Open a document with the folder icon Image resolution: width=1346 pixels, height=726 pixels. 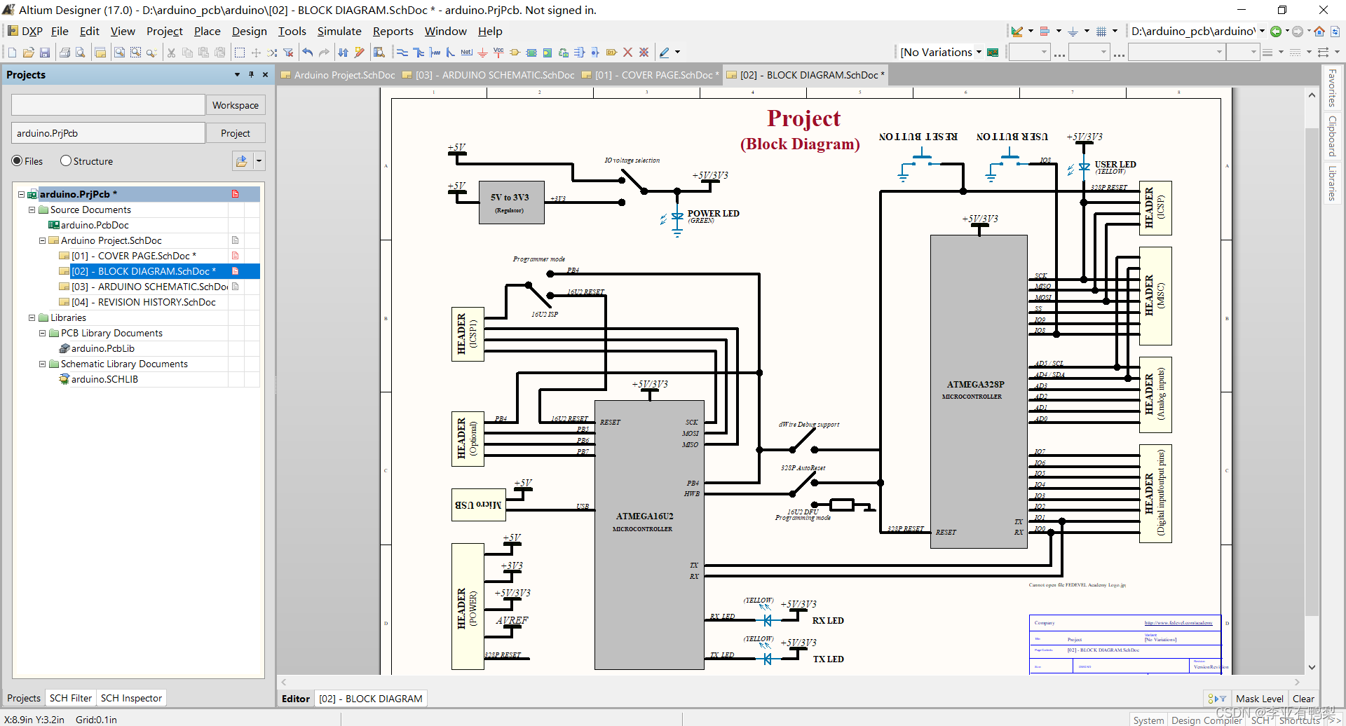coord(29,53)
